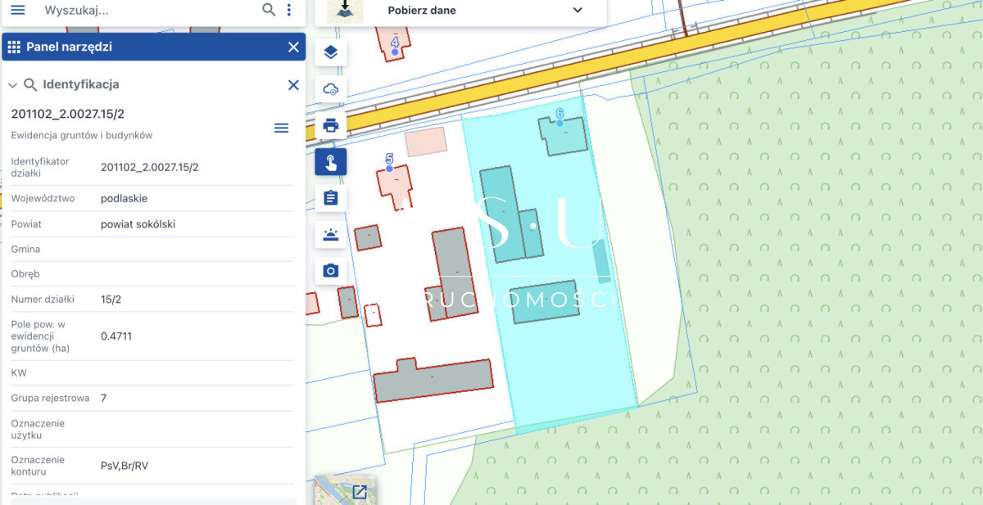The image size is (983, 505).
Task: Click Ewidencja gruntów i budynków subtitle
Action: tap(82, 135)
